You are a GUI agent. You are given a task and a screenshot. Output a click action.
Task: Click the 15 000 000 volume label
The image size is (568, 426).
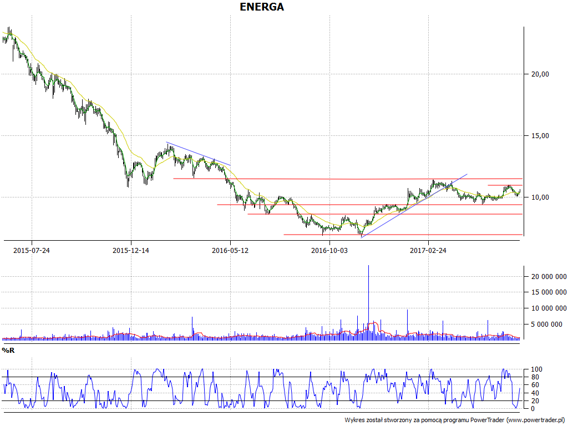click(x=549, y=292)
